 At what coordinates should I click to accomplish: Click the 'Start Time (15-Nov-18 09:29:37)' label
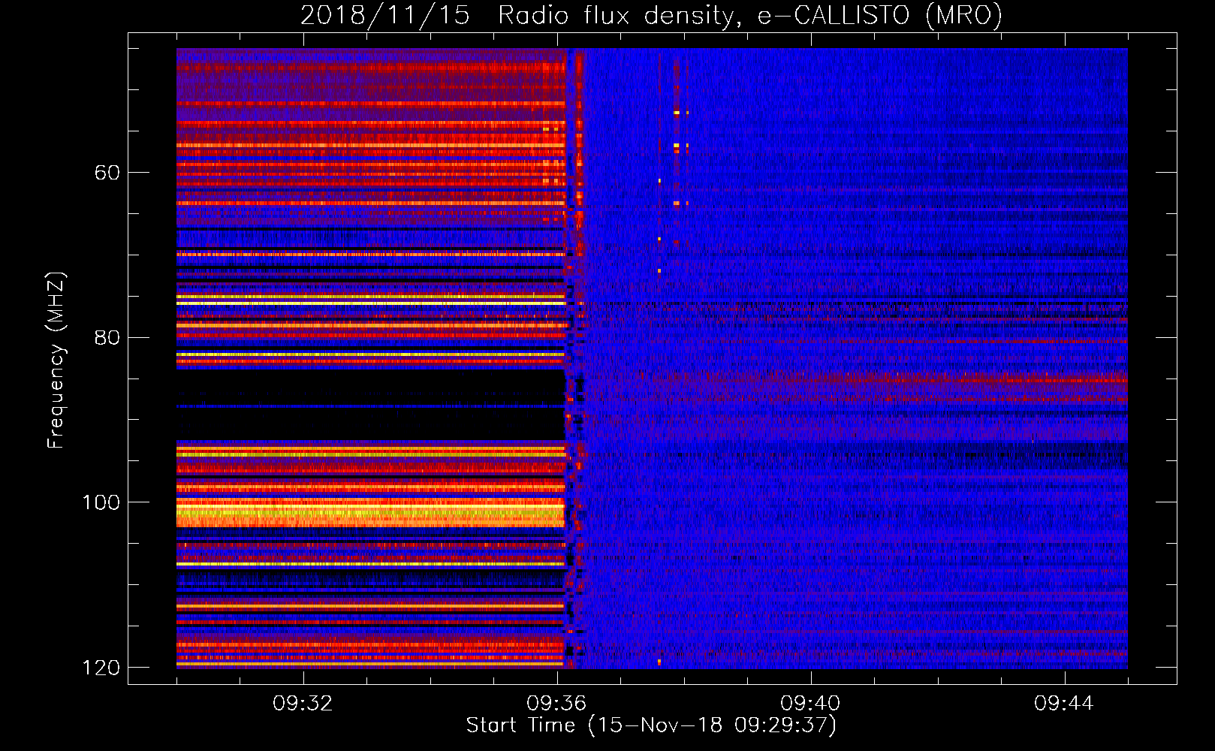[x=651, y=725]
